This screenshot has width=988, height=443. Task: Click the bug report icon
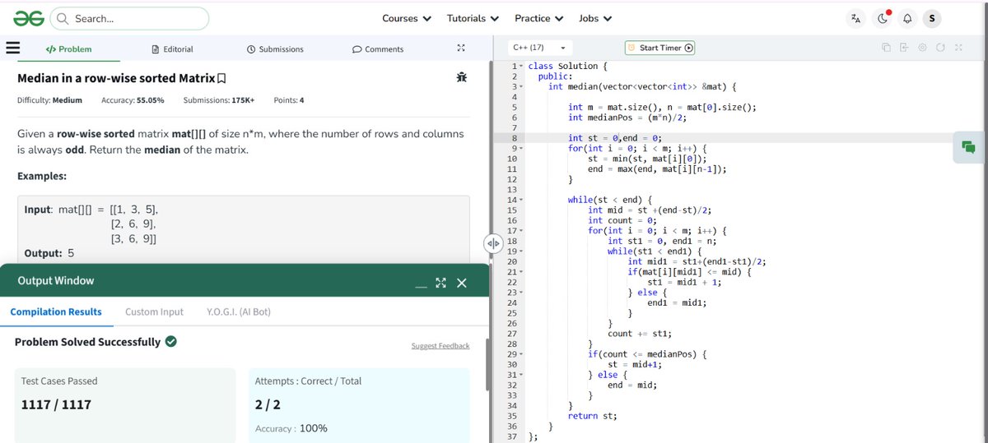point(461,78)
